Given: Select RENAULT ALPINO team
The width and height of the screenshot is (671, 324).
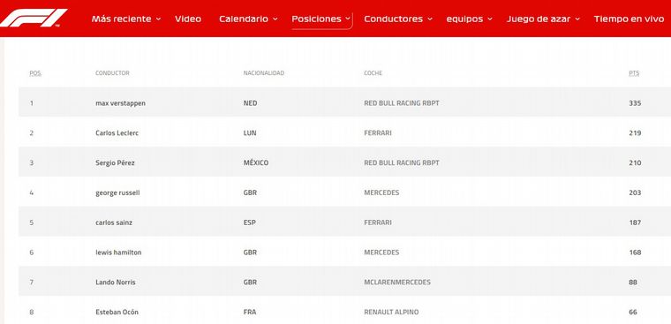Looking at the screenshot, I should pos(391,313).
